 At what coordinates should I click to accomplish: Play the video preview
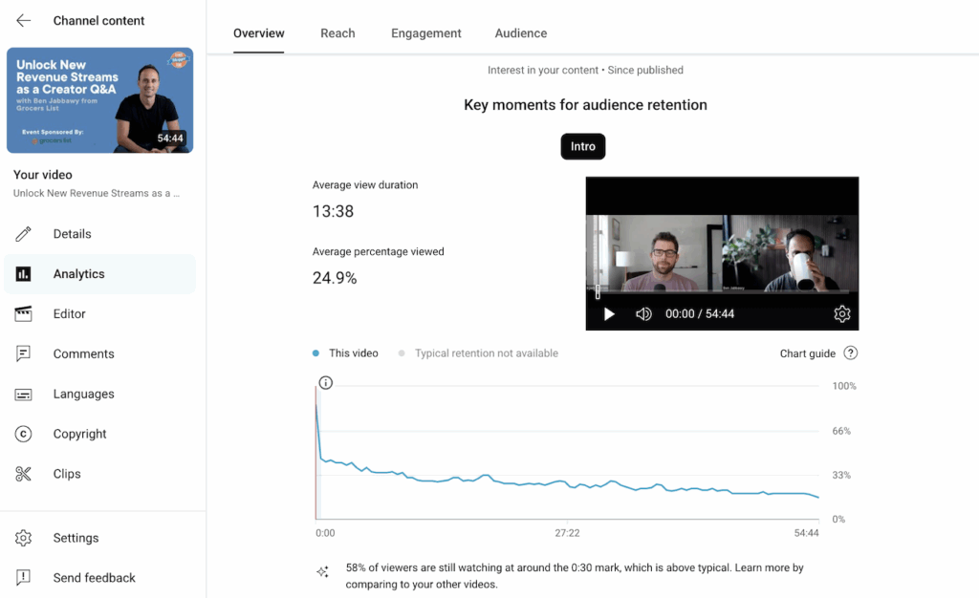[x=610, y=313]
